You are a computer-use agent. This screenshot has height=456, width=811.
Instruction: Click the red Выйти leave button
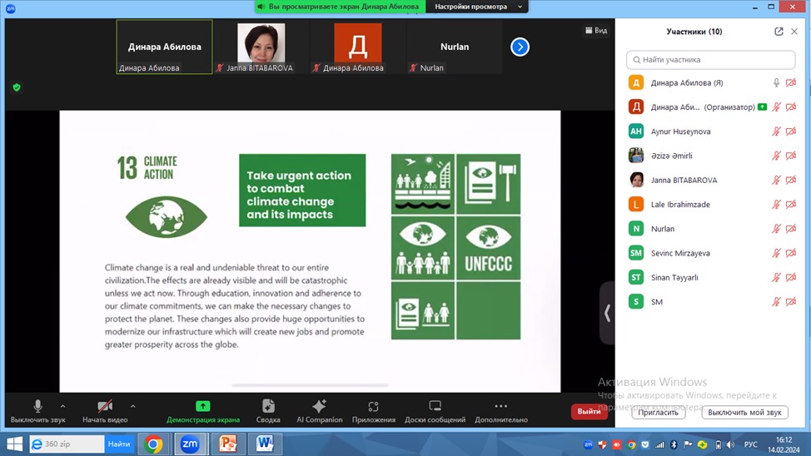(x=589, y=412)
